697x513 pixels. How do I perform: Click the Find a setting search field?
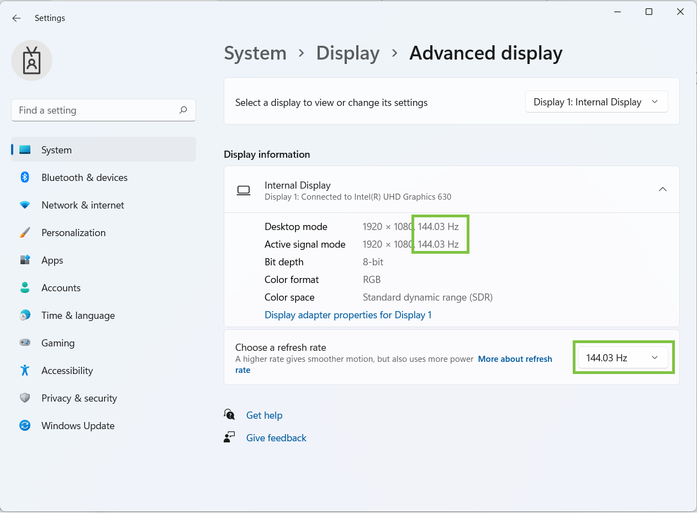coord(103,110)
